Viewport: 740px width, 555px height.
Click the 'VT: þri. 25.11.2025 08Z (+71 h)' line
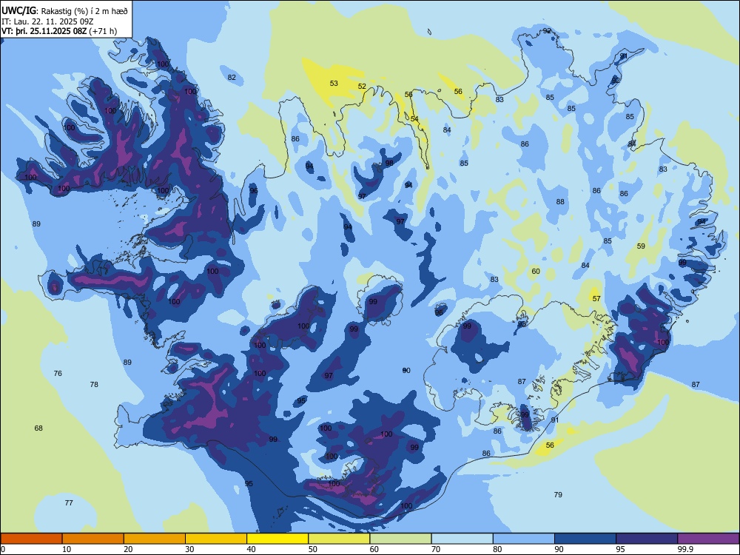pyautogui.click(x=59, y=31)
